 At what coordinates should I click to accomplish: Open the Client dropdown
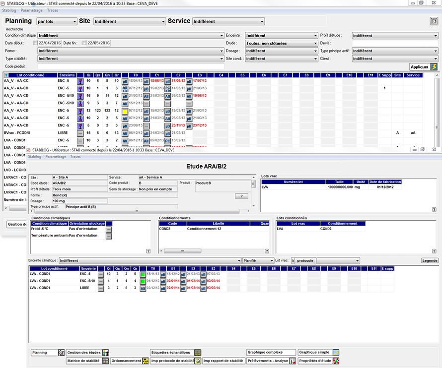(x=395, y=59)
